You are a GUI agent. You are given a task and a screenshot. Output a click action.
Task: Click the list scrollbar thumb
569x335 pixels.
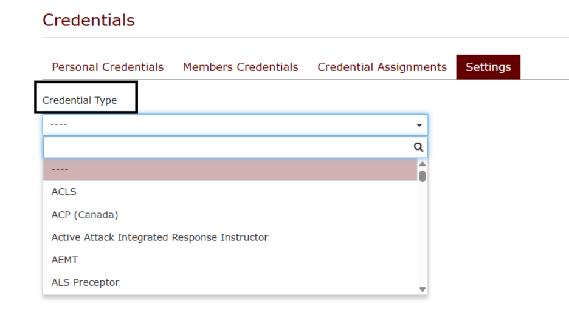(422, 177)
